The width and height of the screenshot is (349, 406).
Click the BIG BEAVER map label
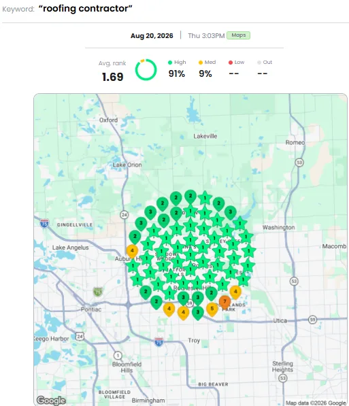(x=213, y=384)
